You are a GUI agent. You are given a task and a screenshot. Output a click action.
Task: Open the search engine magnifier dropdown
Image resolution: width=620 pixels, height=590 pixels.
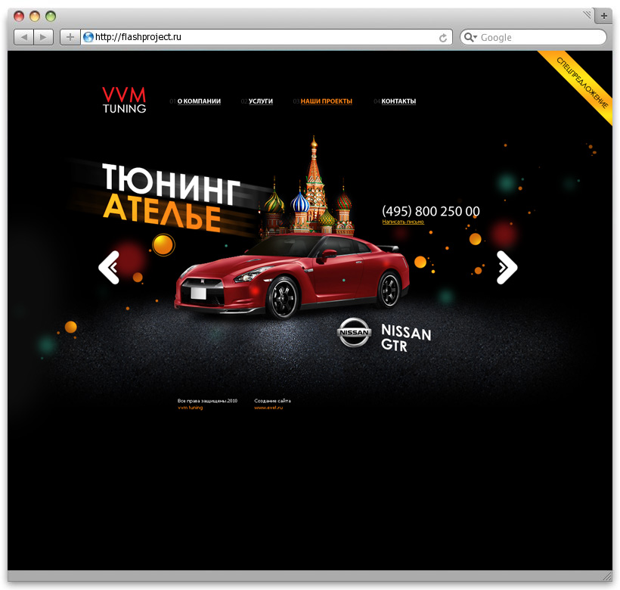470,36
